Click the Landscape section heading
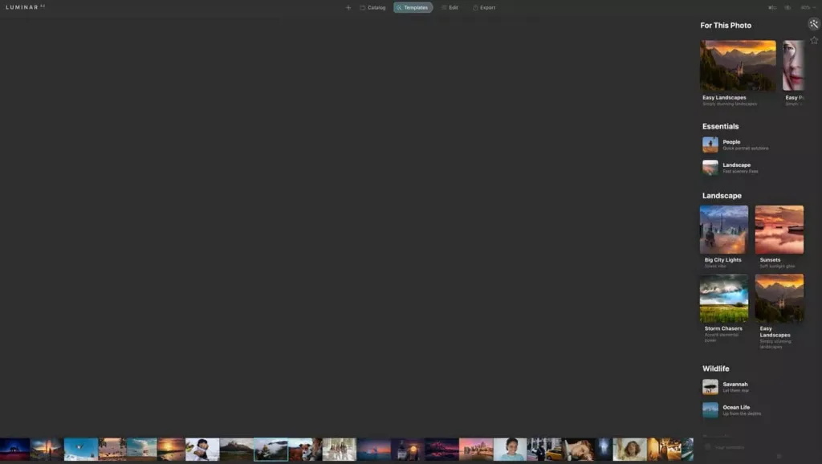This screenshot has height=464, width=822. 722,196
